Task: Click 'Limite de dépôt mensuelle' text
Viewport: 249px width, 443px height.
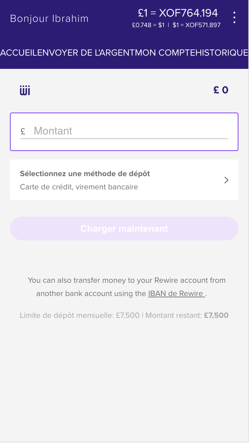Action: pyautogui.click(x=79, y=315)
